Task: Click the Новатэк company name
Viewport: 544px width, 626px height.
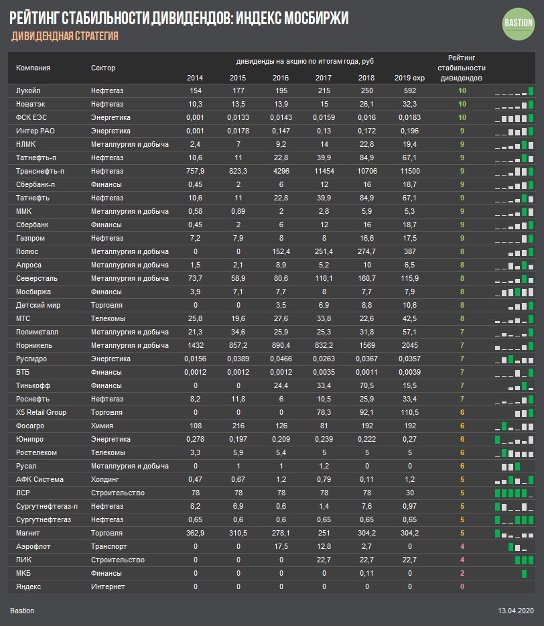Action: pos(30,104)
